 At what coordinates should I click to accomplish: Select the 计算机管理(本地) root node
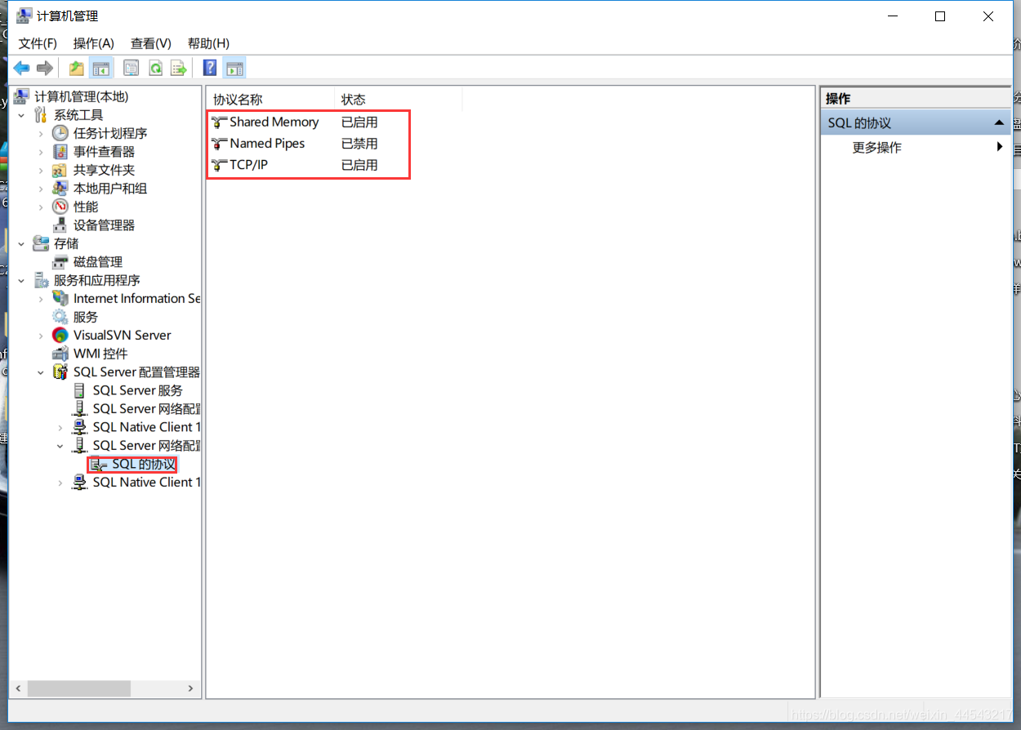pyautogui.click(x=81, y=96)
